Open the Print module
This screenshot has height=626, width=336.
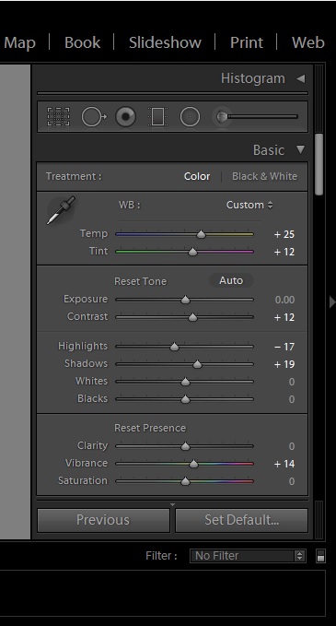pos(247,42)
